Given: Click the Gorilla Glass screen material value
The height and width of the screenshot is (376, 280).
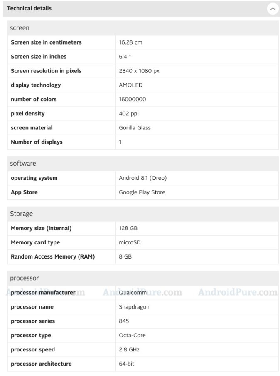Looking at the screenshot, I should [x=135, y=128].
